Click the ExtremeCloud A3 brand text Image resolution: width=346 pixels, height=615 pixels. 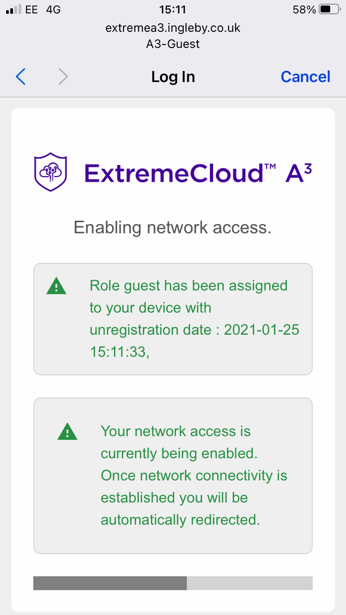point(198,172)
